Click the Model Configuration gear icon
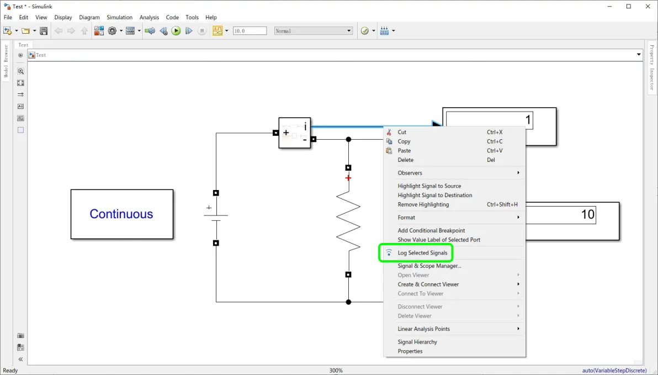The height and width of the screenshot is (375, 658). [x=112, y=31]
